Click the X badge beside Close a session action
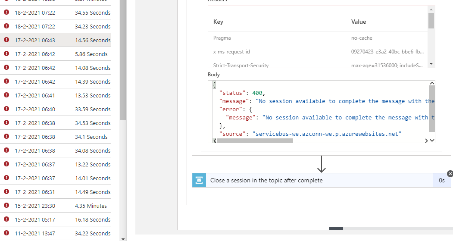The height and width of the screenshot is (241, 453). tap(450, 174)
